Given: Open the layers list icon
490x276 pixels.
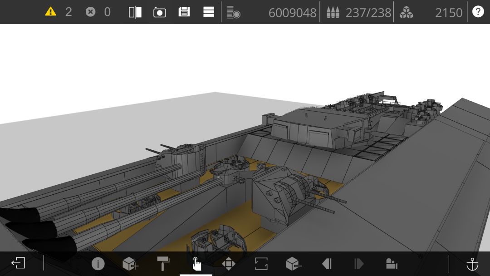Looking at the screenshot, I should [x=234, y=13].
